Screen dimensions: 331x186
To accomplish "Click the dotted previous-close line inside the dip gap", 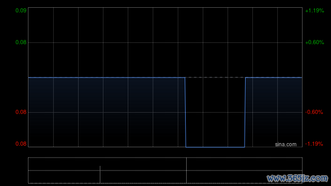I will click(215, 78).
